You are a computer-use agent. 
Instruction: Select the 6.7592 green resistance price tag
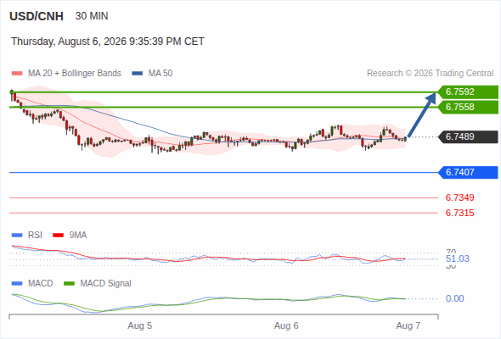pos(468,92)
